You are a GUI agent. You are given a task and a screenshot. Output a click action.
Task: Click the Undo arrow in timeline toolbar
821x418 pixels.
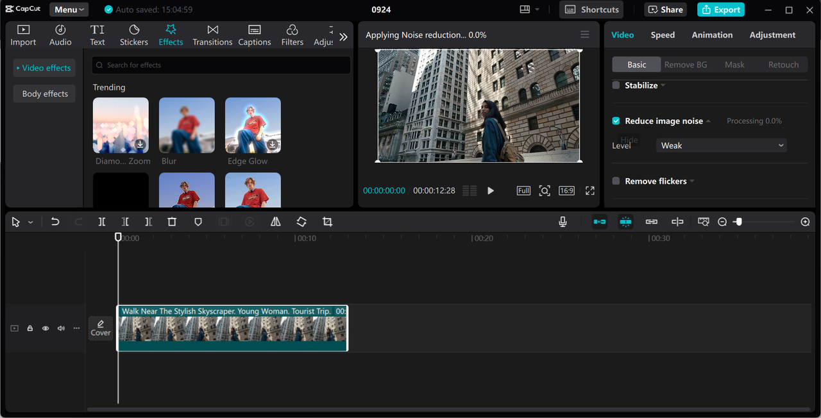pos(55,222)
